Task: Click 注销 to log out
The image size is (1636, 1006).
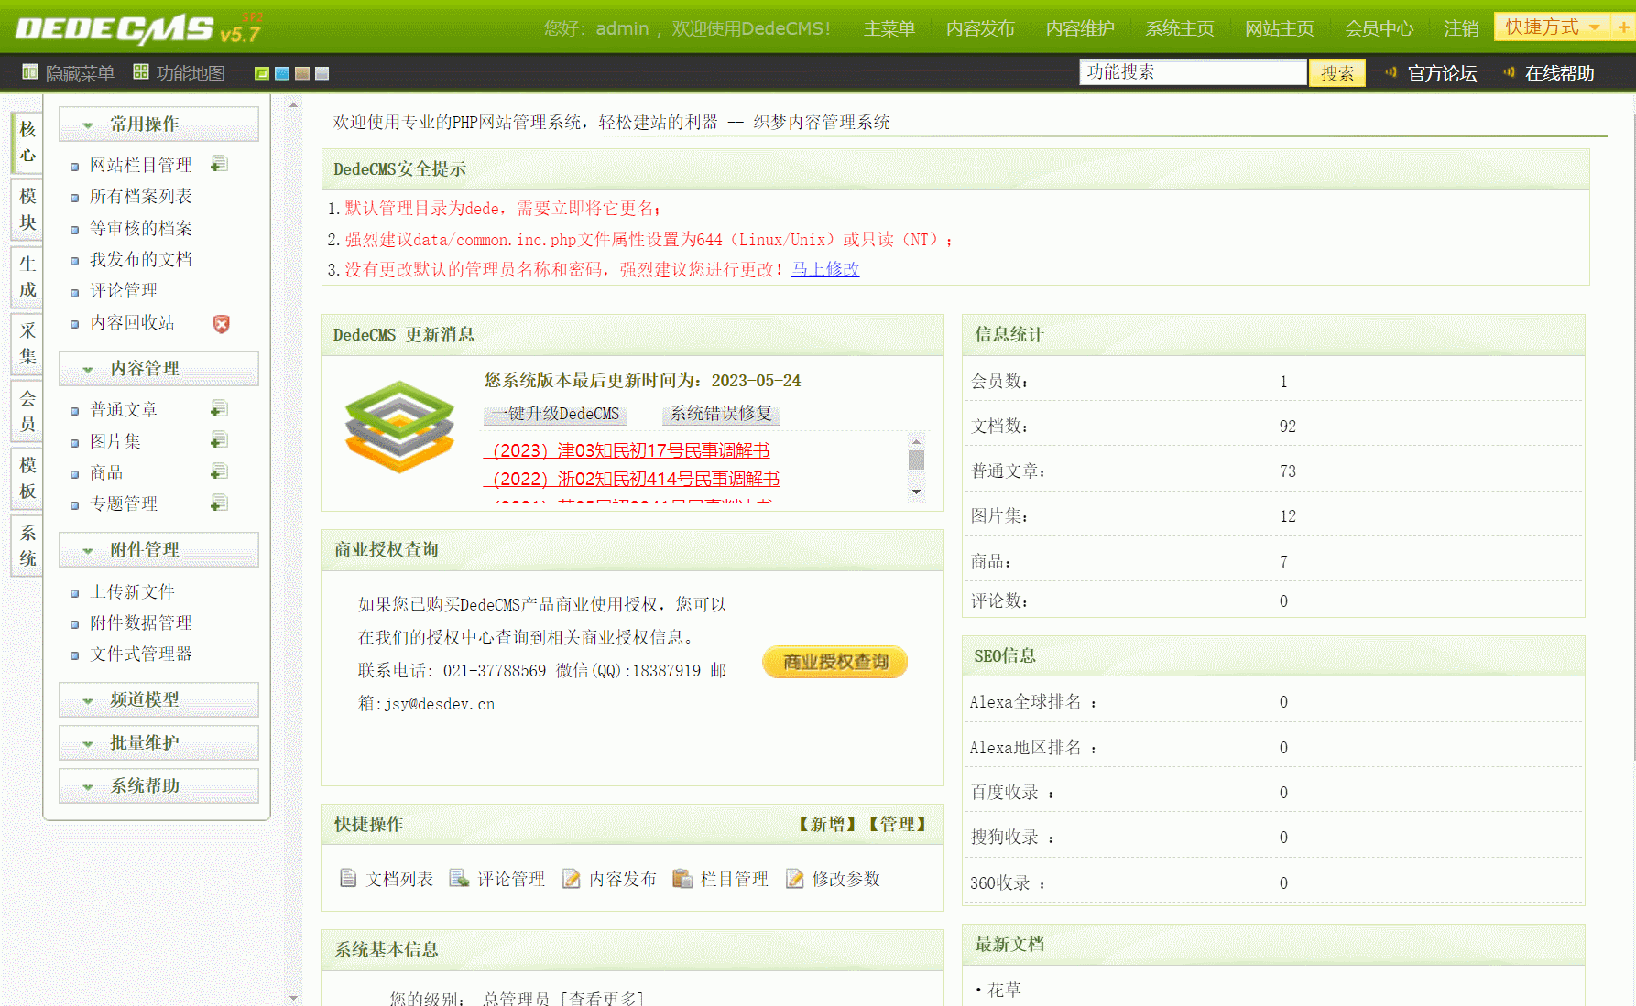Action: pyautogui.click(x=1461, y=28)
